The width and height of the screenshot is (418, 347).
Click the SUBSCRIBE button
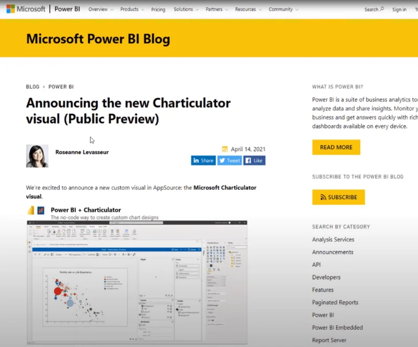339,197
